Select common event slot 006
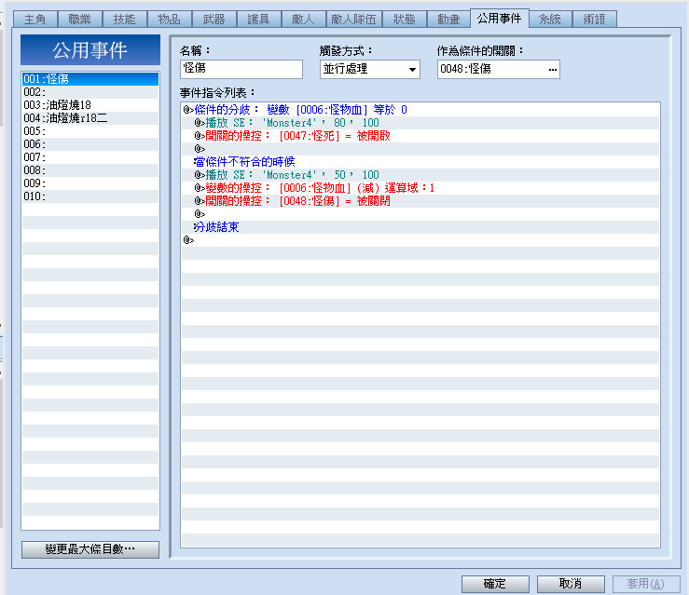This screenshot has width=689, height=595. pyautogui.click(x=90, y=144)
